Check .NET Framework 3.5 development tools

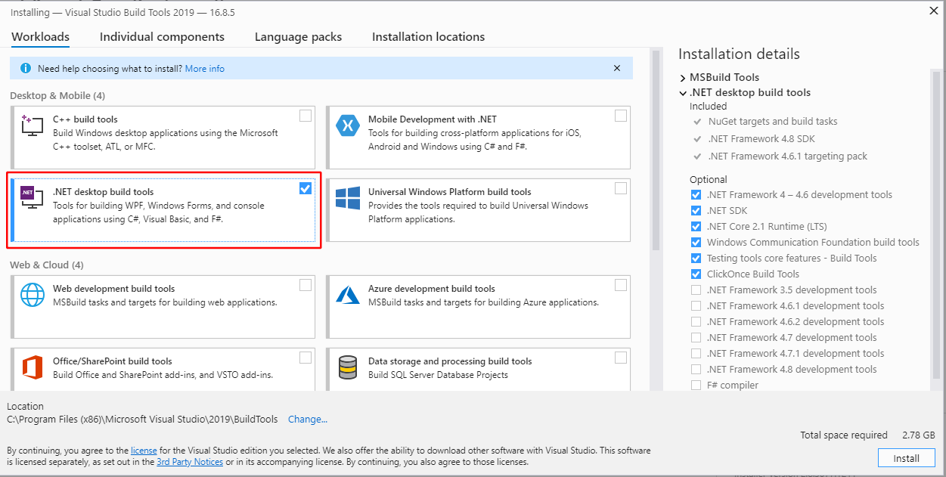point(696,290)
